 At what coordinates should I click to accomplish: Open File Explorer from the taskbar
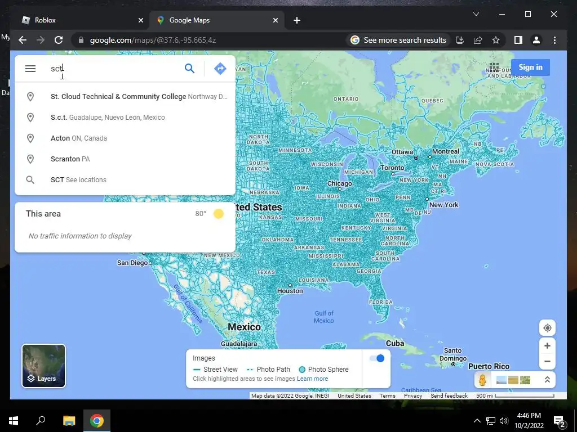click(69, 421)
